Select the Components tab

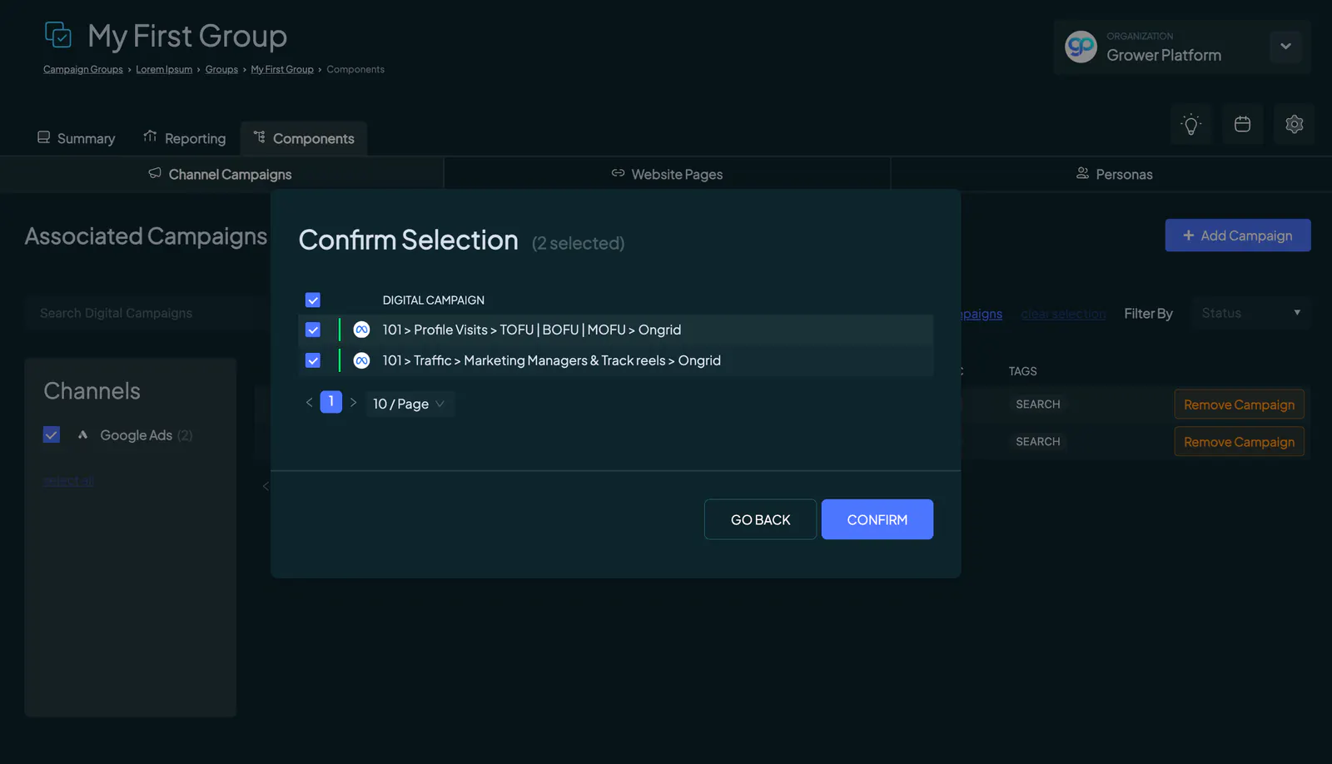click(304, 138)
